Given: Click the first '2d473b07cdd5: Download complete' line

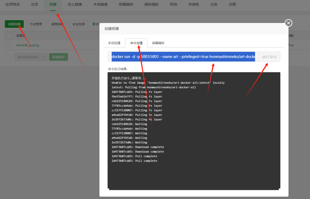Looking at the screenshot, I should click(x=138, y=147).
